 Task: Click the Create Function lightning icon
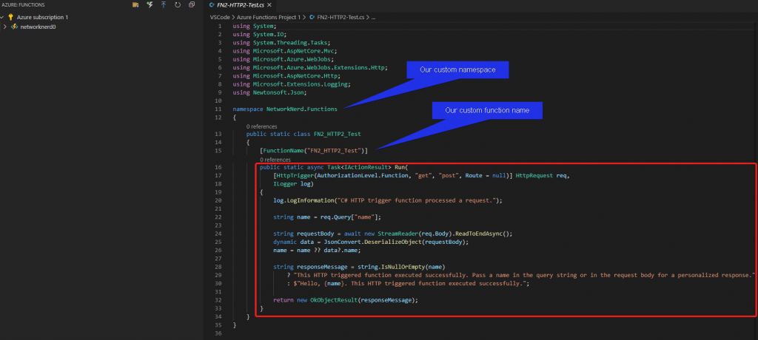point(150,5)
